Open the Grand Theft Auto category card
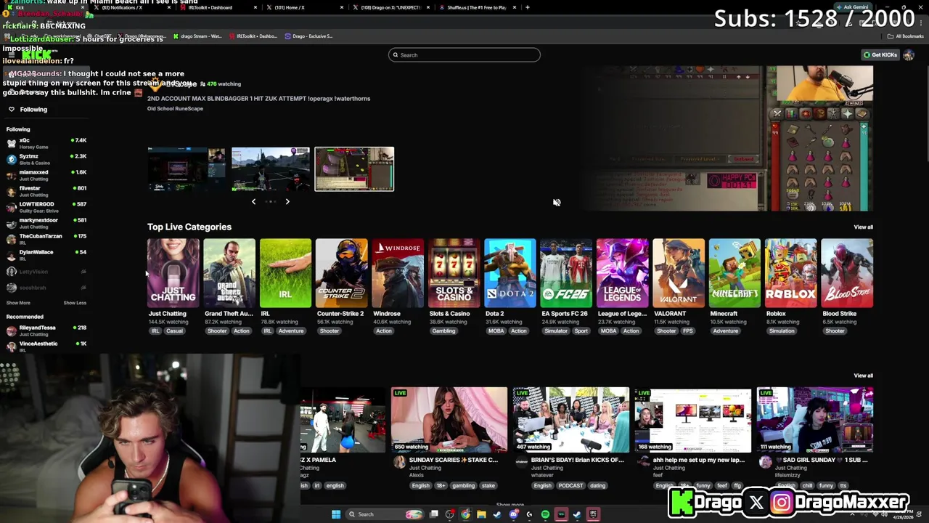 point(229,273)
